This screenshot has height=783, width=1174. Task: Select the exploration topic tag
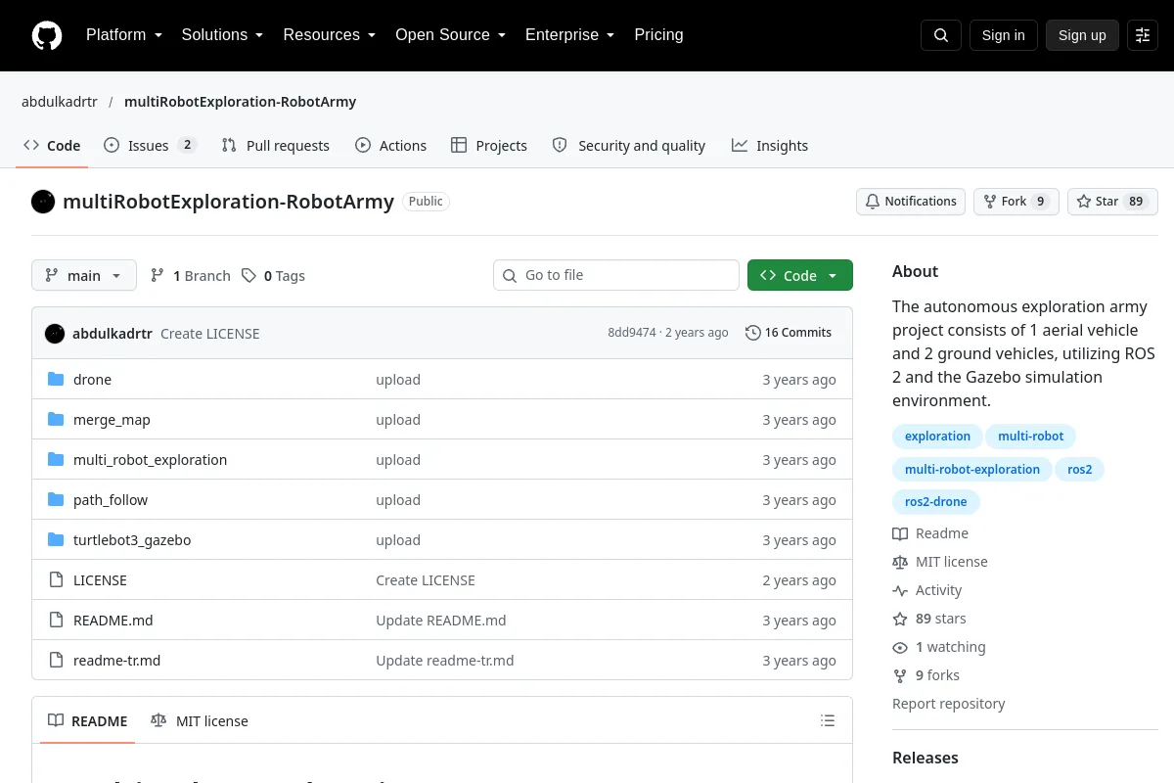coord(937,437)
